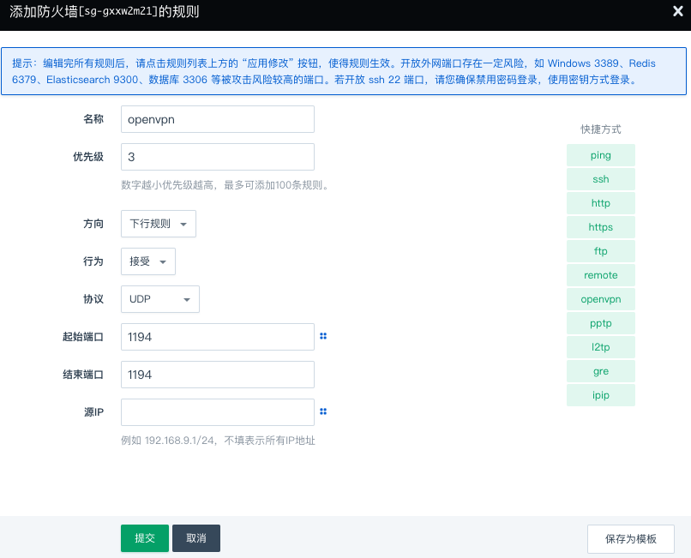This screenshot has height=558, width=691.
Task: Click the 结束端口 field label
Action: coord(83,375)
